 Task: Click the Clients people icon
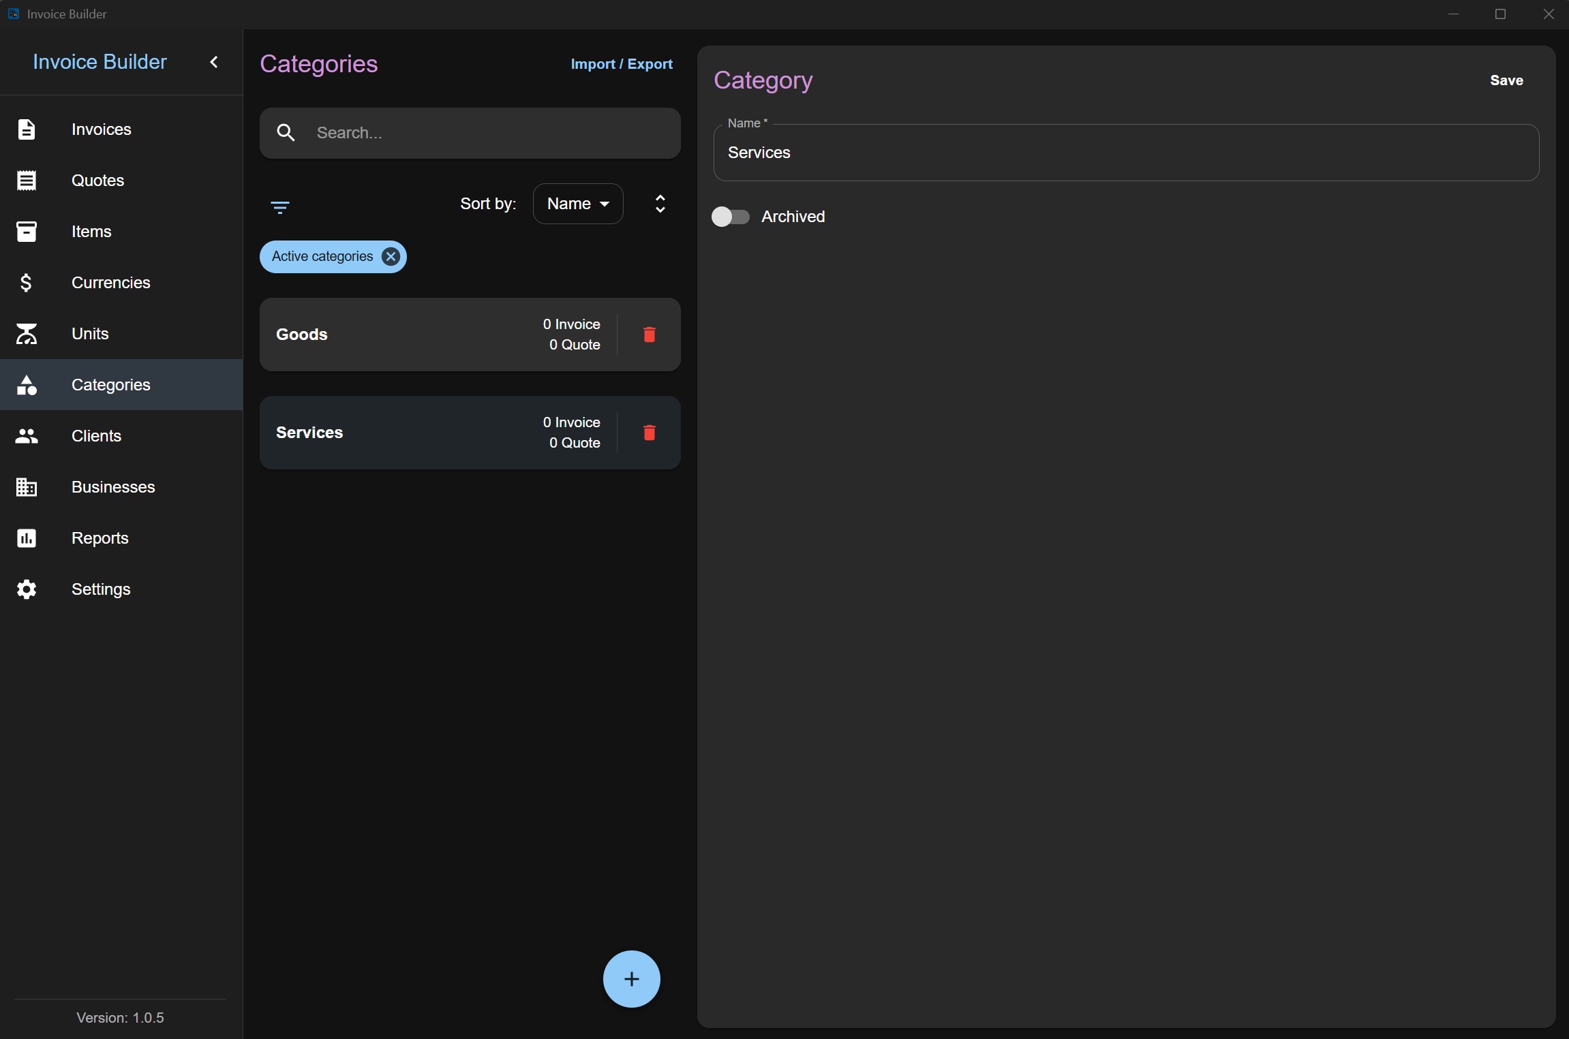tap(26, 435)
